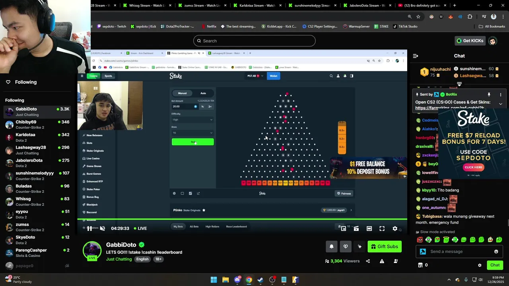Unfollow GabbiDoto with broken heart button
509x286 pixels.
(346, 247)
